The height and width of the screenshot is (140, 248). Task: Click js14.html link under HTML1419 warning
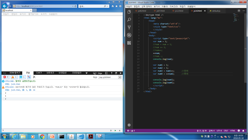(x=16, y=90)
